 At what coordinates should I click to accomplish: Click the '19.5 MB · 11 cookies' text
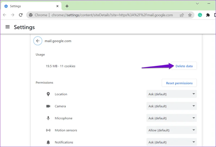pos(60,66)
